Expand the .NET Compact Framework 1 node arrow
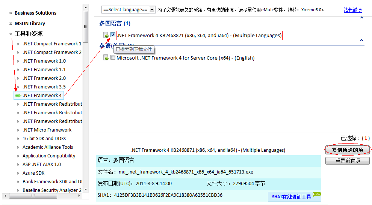This screenshot has width=372, height=205. tap(18, 44)
